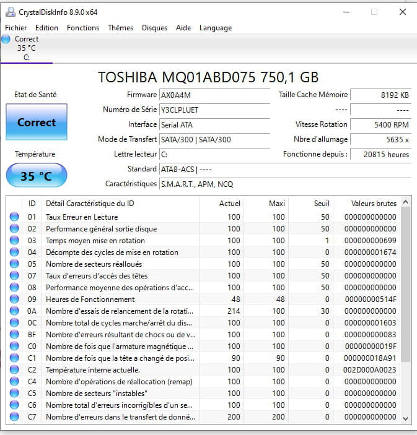Select the 'Température interne actuelle.' row text
Viewport: 417px width, 435px height.
coord(93,370)
